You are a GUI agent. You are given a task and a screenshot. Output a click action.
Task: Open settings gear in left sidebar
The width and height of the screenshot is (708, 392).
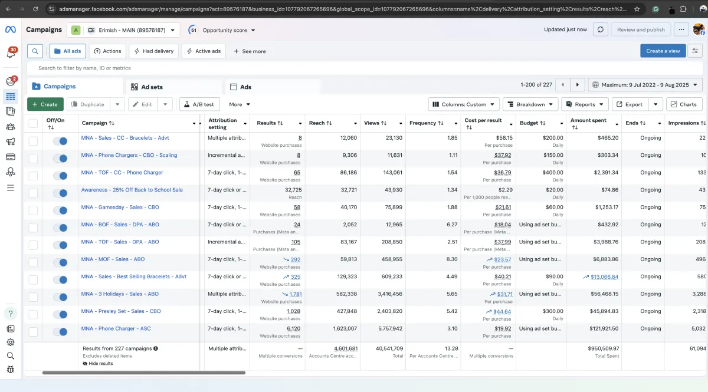[x=10, y=342]
